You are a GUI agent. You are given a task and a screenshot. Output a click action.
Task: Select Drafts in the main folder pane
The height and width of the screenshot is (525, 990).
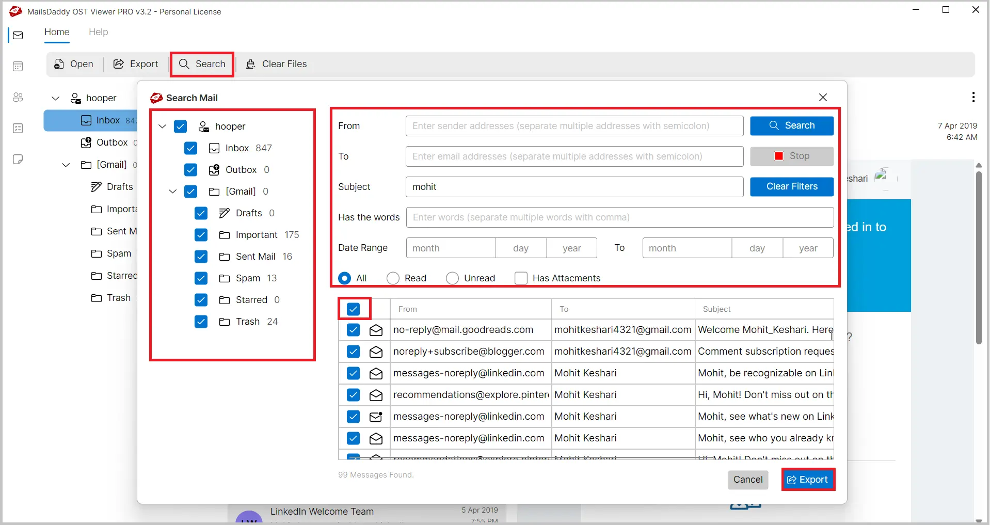[x=112, y=187]
